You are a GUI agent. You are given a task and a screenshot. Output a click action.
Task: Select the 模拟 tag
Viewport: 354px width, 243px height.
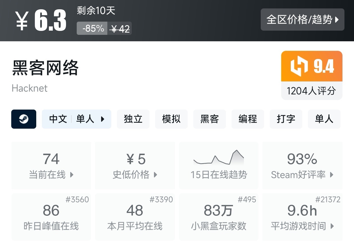pos(171,119)
